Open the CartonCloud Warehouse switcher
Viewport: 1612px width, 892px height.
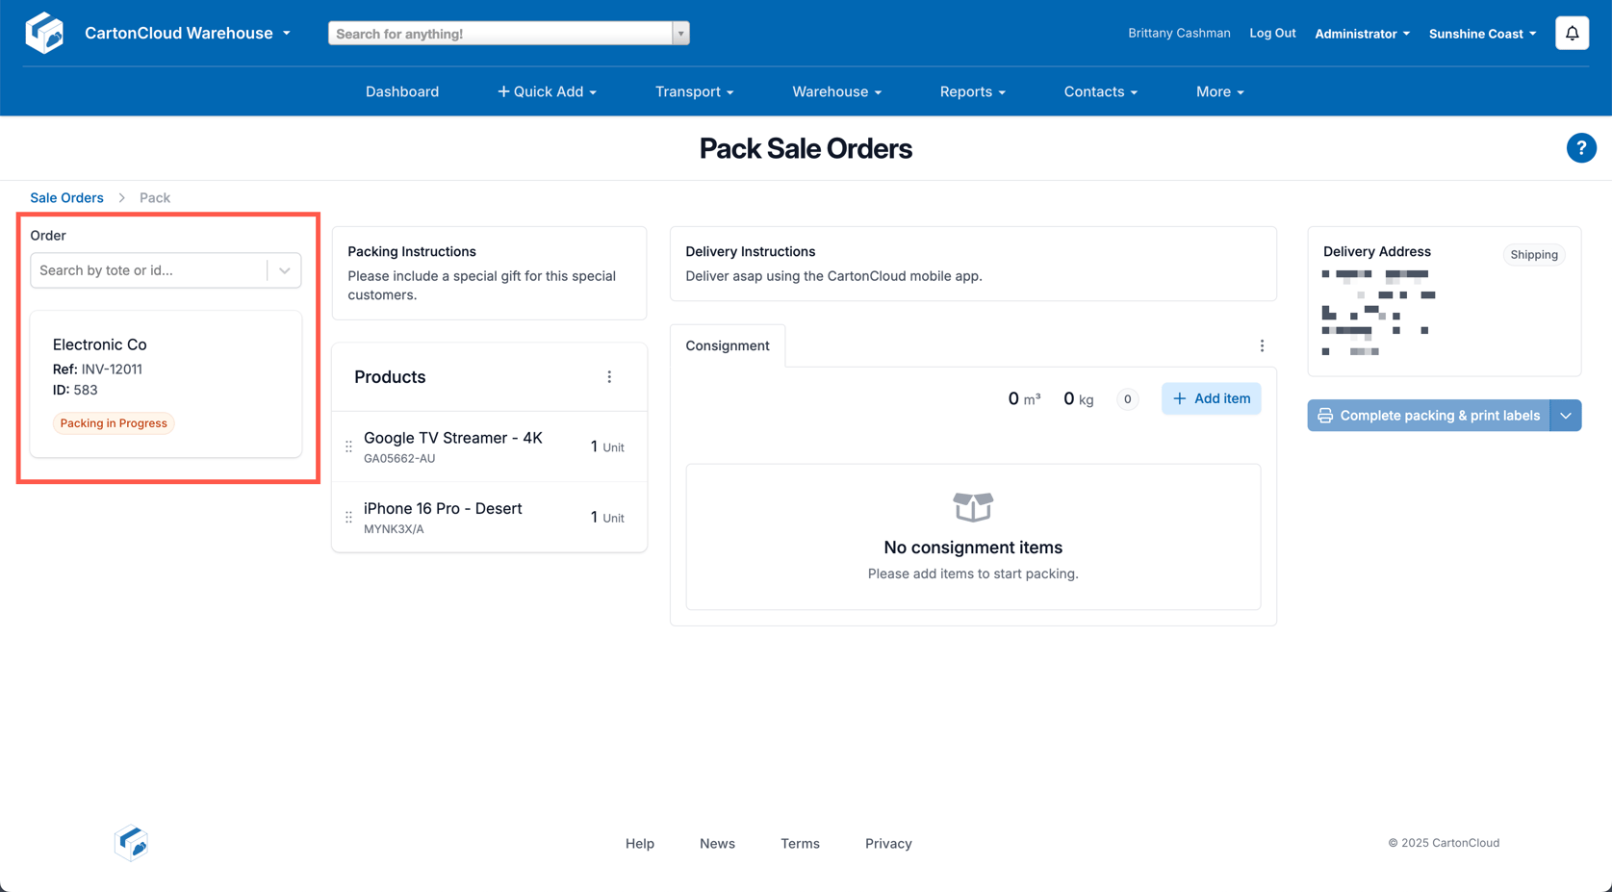click(188, 33)
